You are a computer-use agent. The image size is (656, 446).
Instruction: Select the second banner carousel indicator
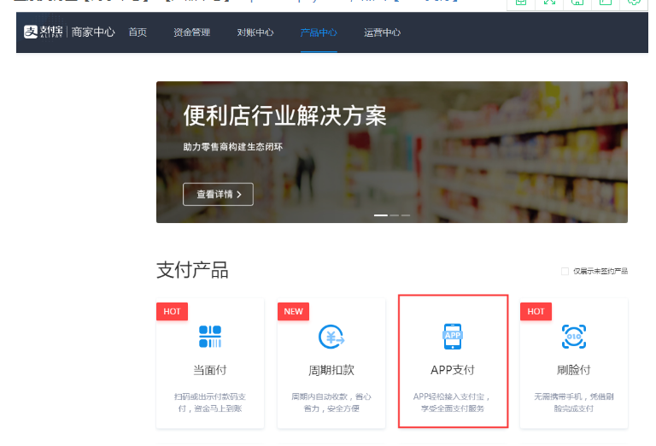click(394, 215)
